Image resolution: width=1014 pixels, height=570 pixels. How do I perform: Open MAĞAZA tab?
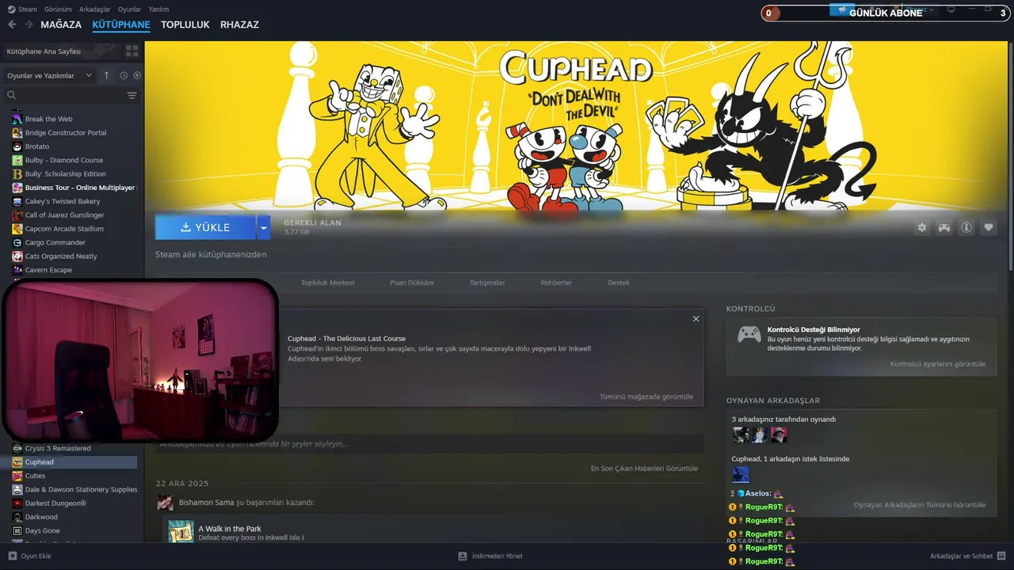[61, 25]
